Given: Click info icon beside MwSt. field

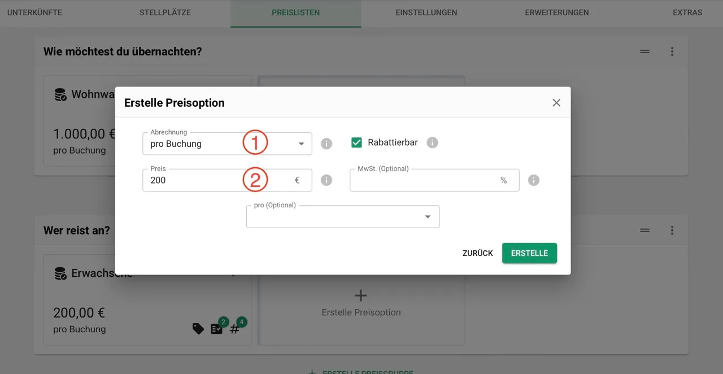Looking at the screenshot, I should click(x=534, y=180).
